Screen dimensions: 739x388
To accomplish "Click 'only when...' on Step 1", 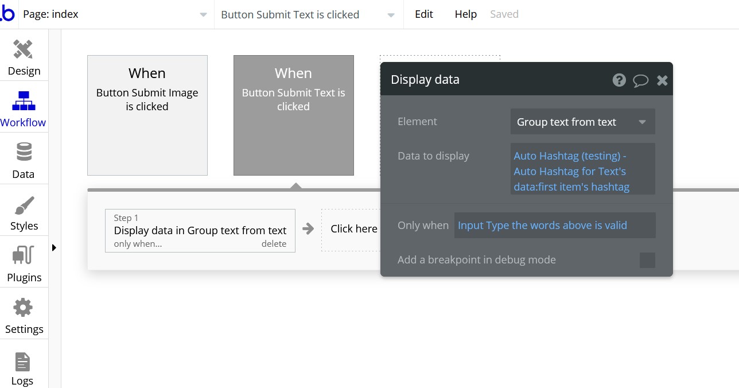I will coord(138,244).
